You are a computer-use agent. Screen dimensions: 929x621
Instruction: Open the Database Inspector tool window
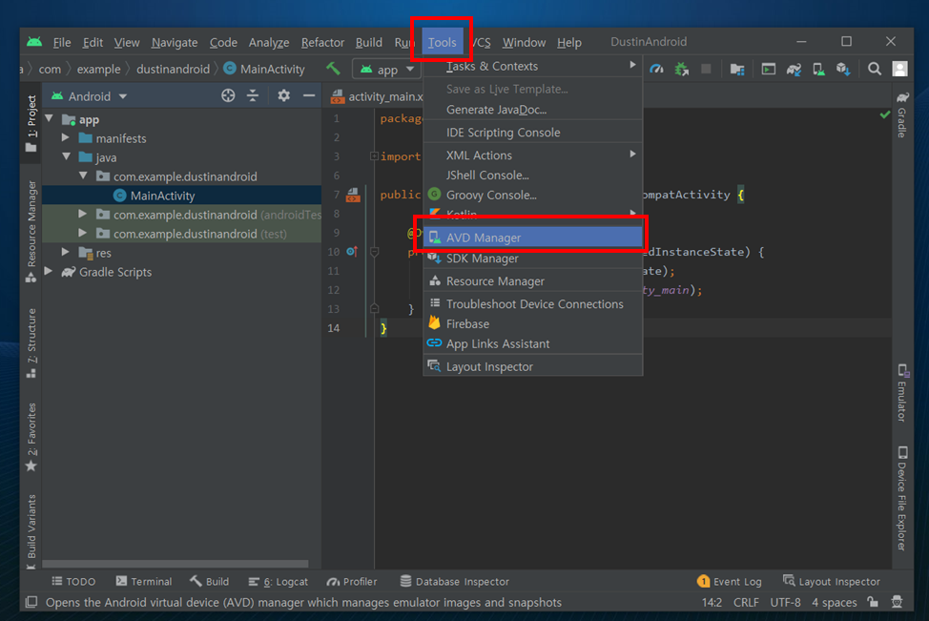point(454,581)
